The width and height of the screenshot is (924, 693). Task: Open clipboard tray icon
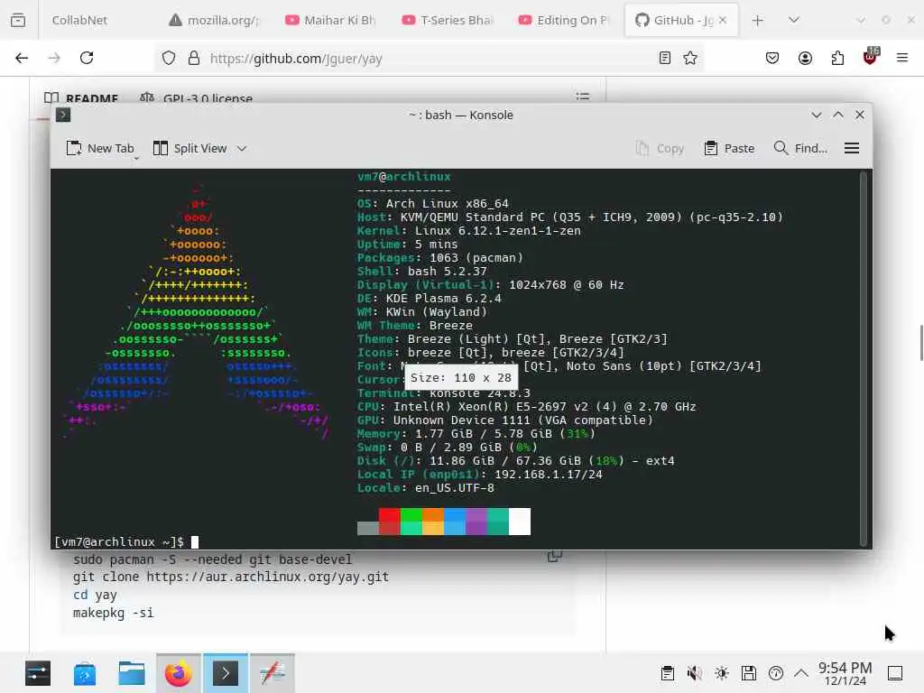668,673
